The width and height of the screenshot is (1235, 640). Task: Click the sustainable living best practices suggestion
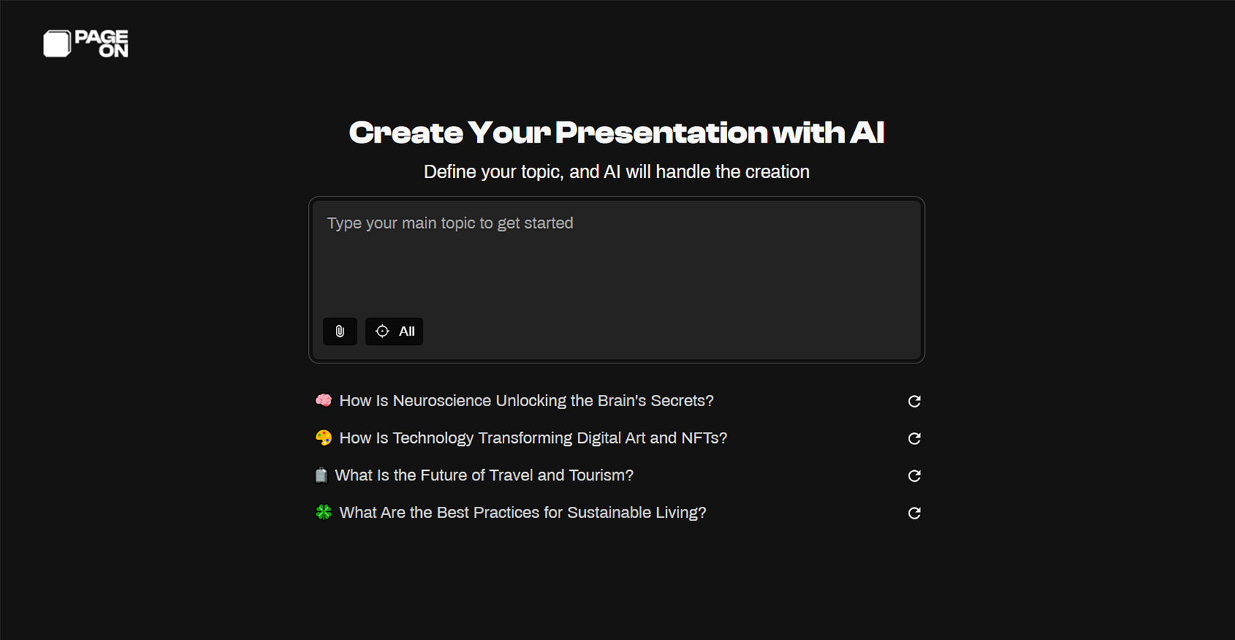point(522,512)
